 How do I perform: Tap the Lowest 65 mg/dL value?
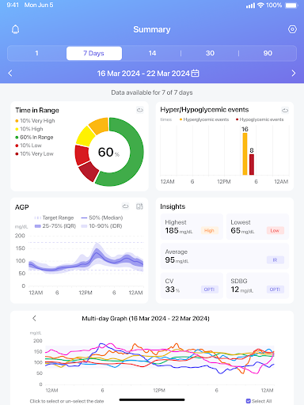pos(242,231)
